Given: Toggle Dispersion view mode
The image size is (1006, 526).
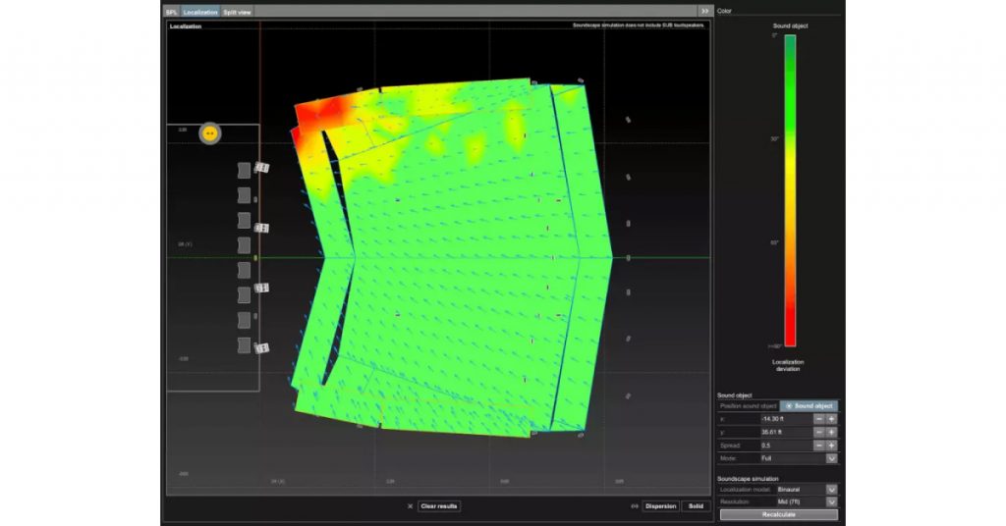Looking at the screenshot, I should coord(660,506).
